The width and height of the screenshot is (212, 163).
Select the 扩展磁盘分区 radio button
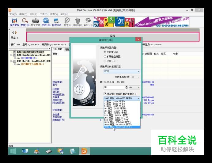point(105,57)
